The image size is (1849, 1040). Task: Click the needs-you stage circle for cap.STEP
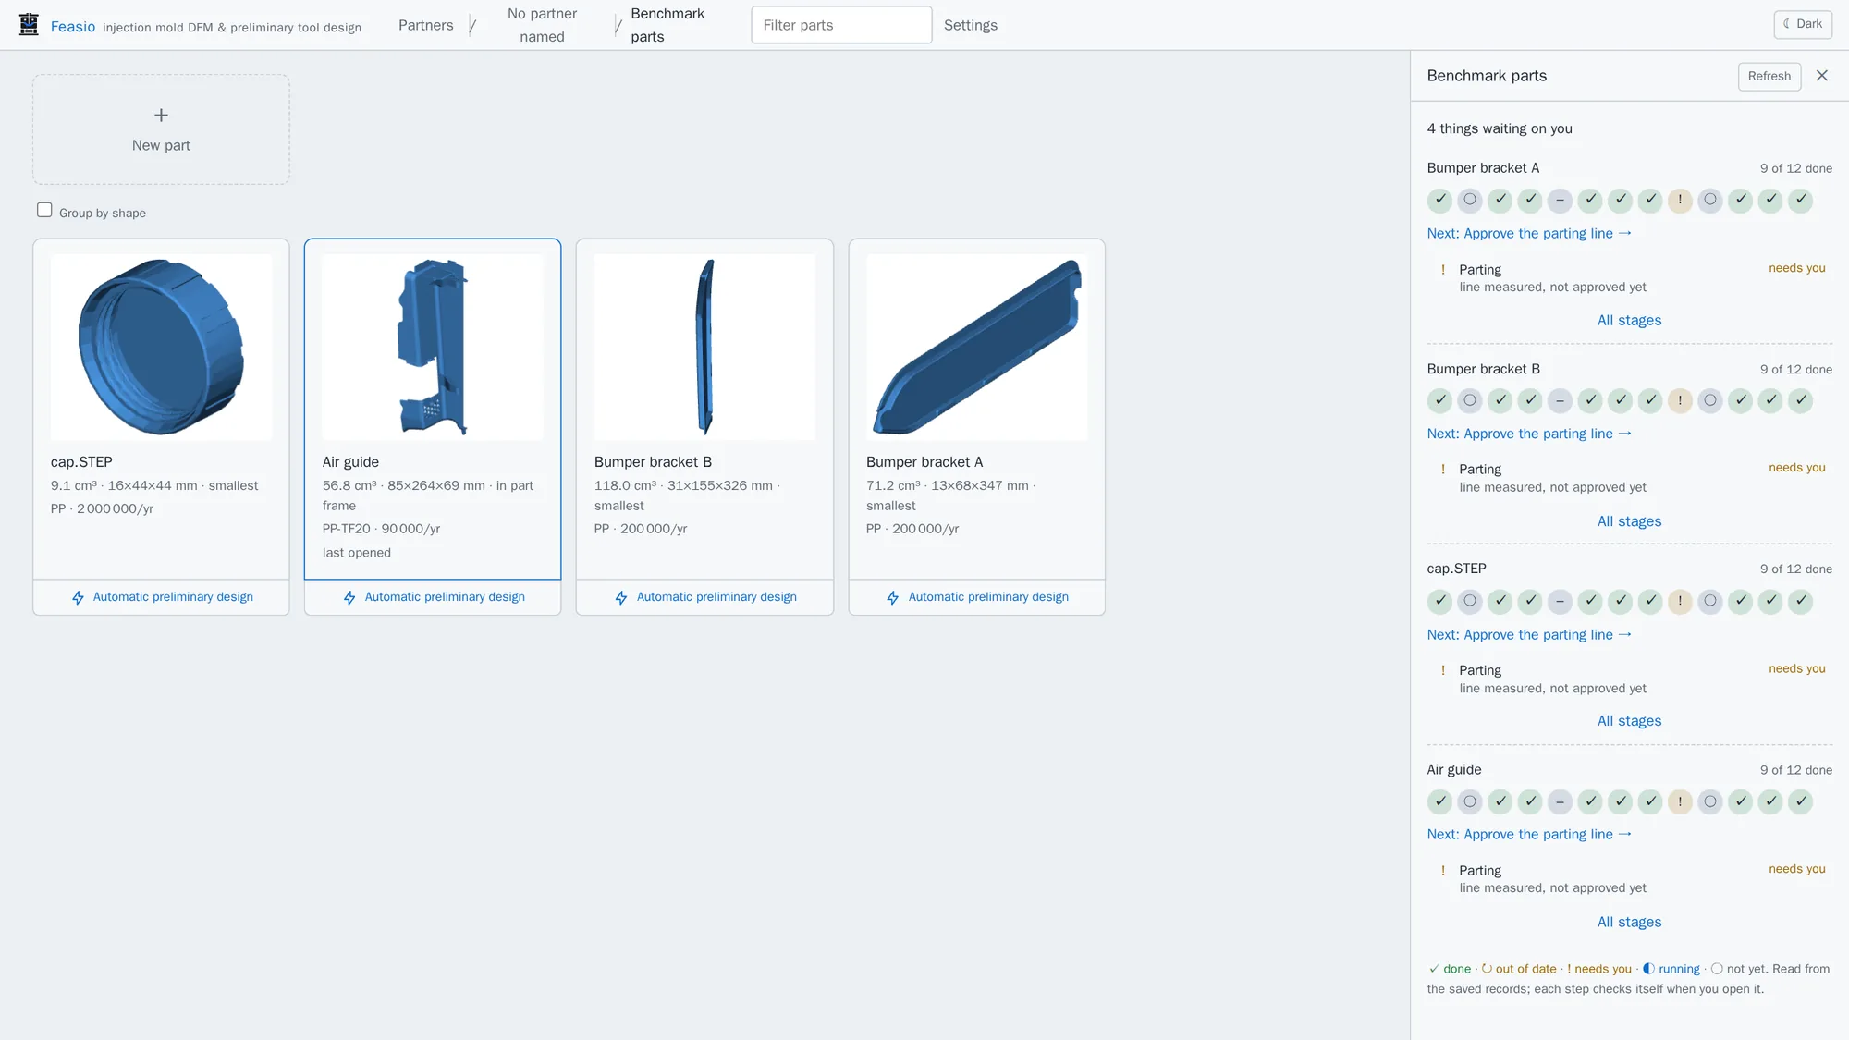pos(1680,601)
